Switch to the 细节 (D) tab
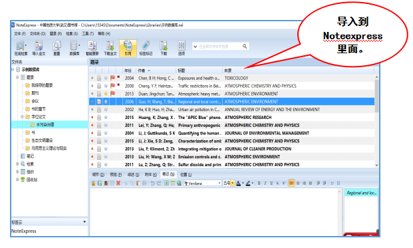 coord(98,175)
